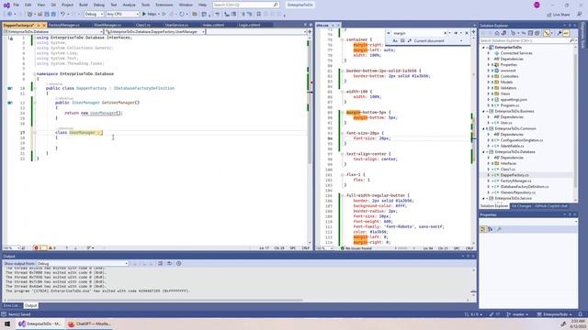This screenshot has width=588, height=330.
Task: Click the top Search (Ctrl+Q) box
Action: [245, 5]
